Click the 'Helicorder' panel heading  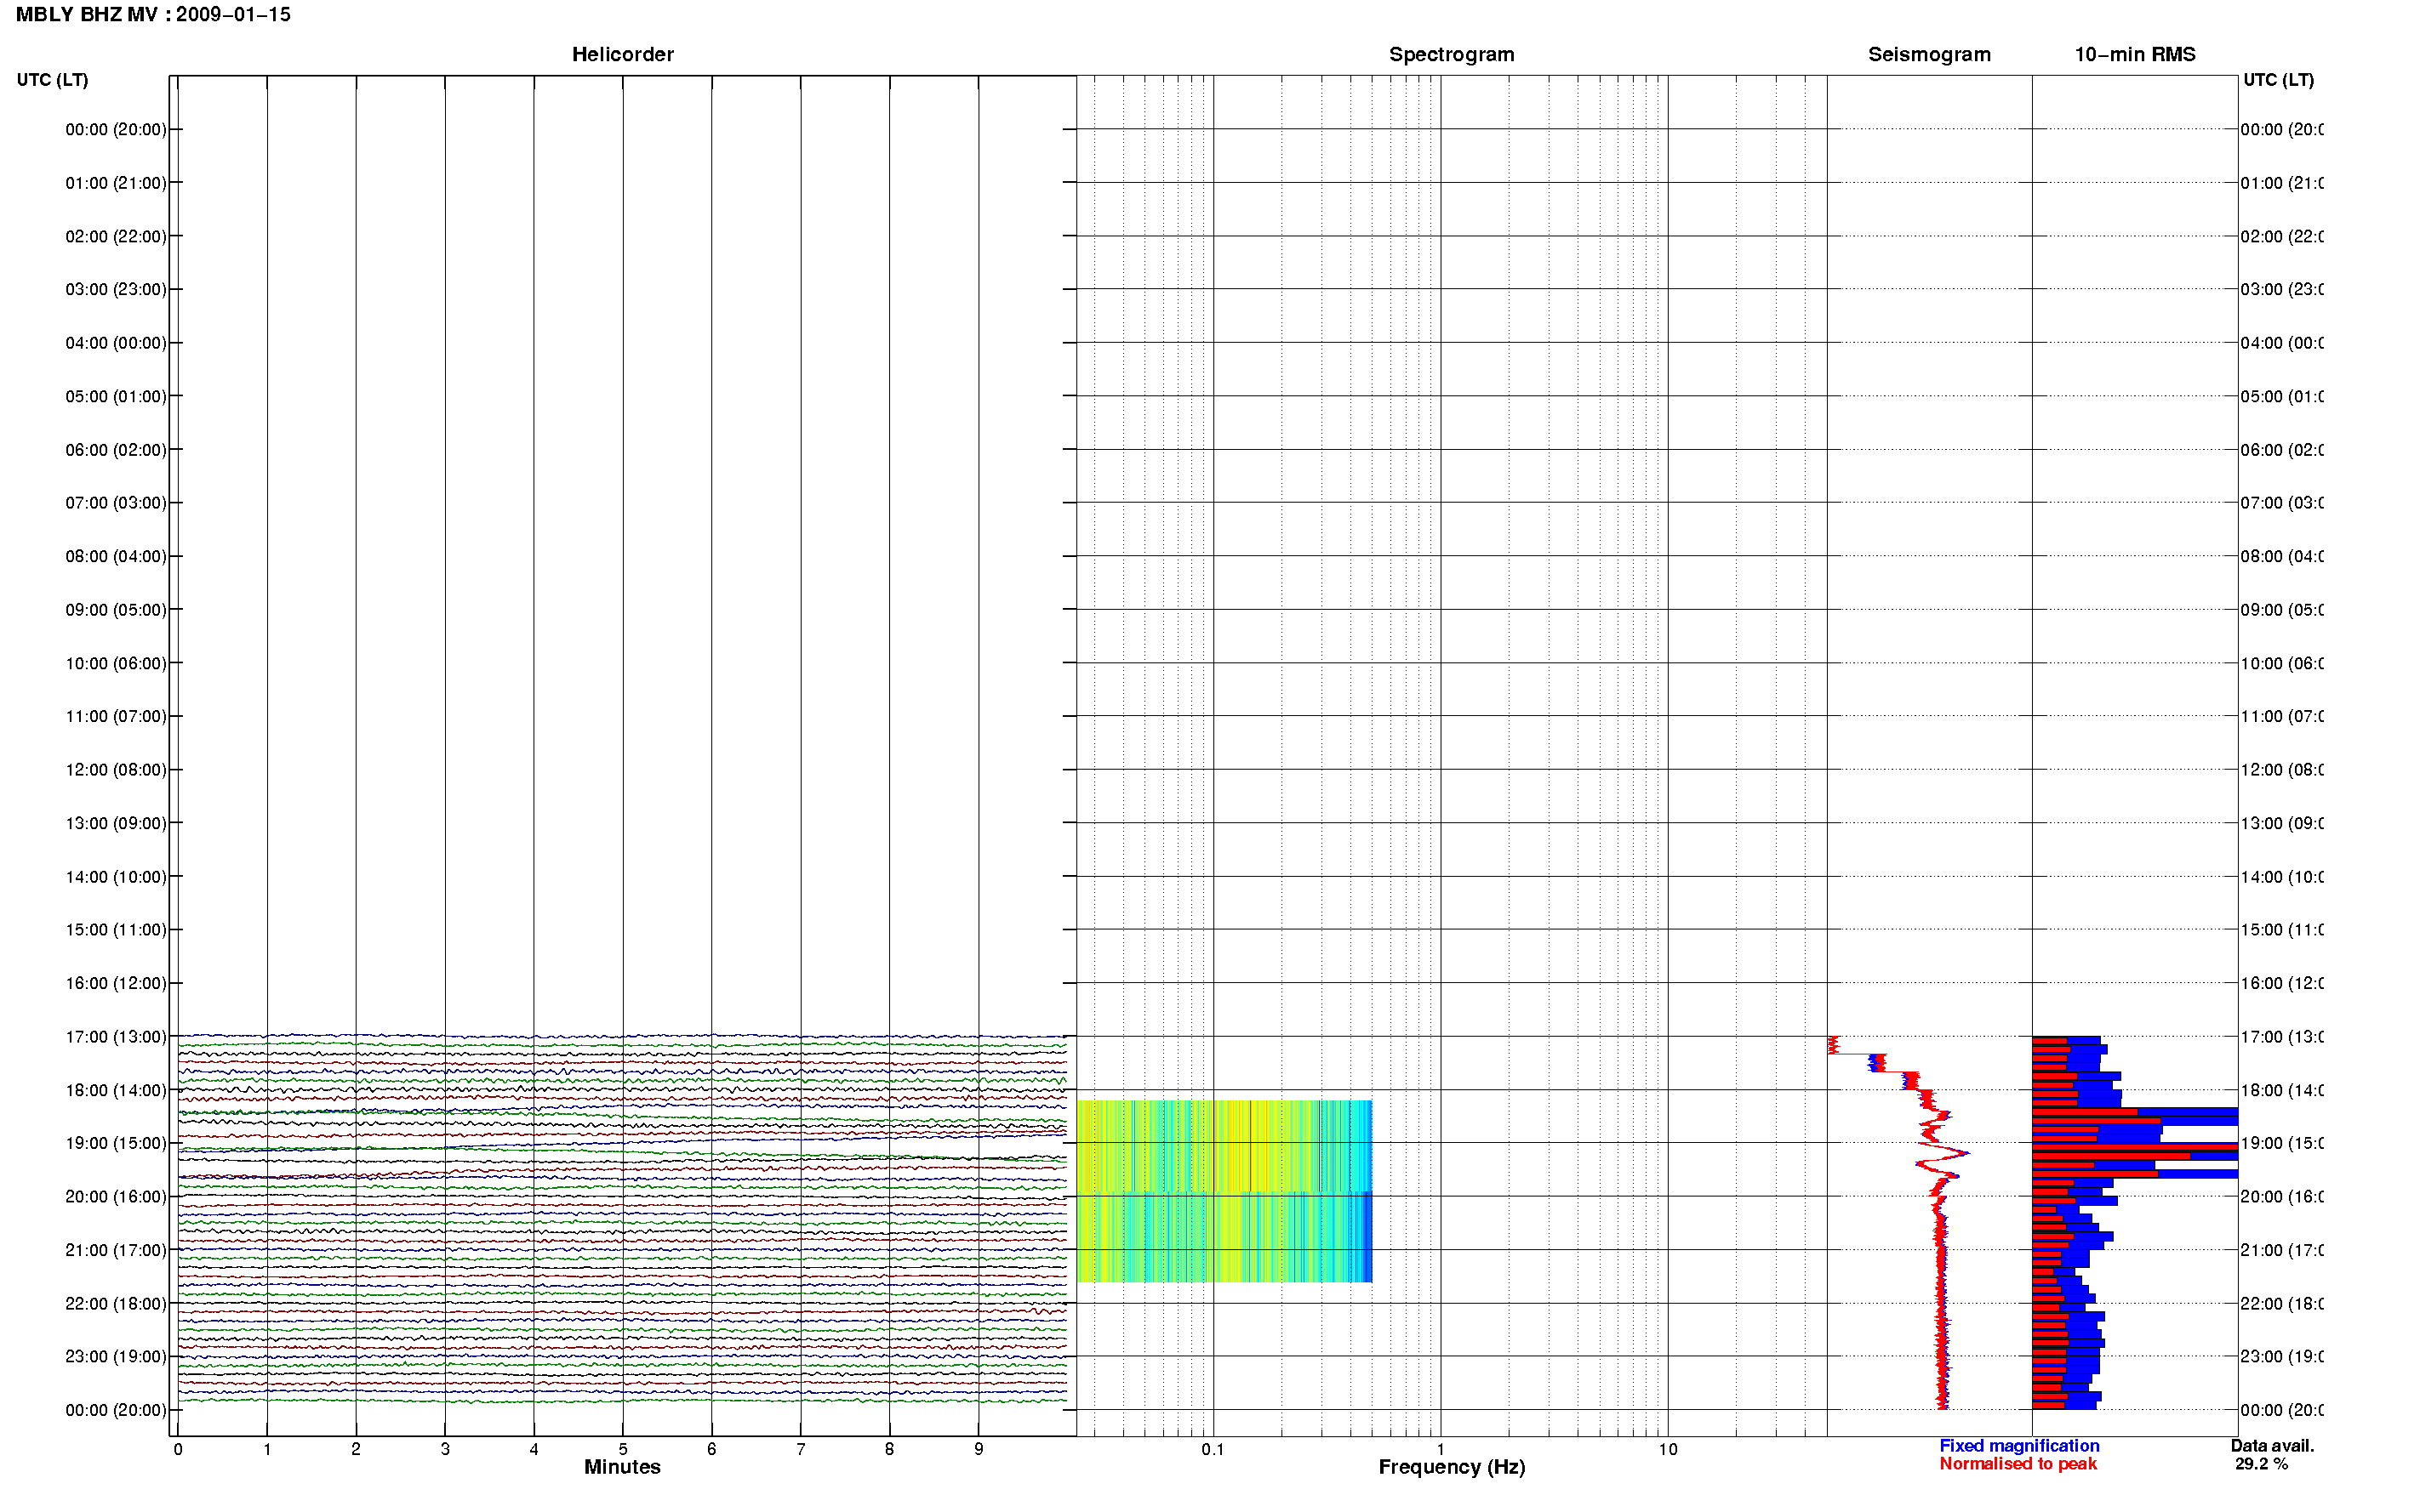[x=622, y=55]
